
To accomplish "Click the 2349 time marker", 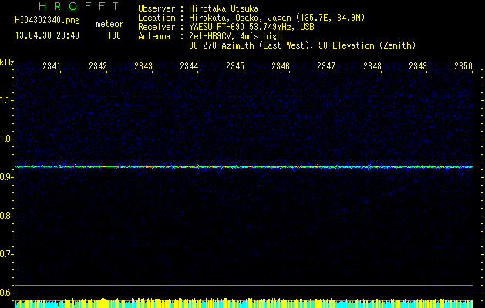I will [418, 66].
